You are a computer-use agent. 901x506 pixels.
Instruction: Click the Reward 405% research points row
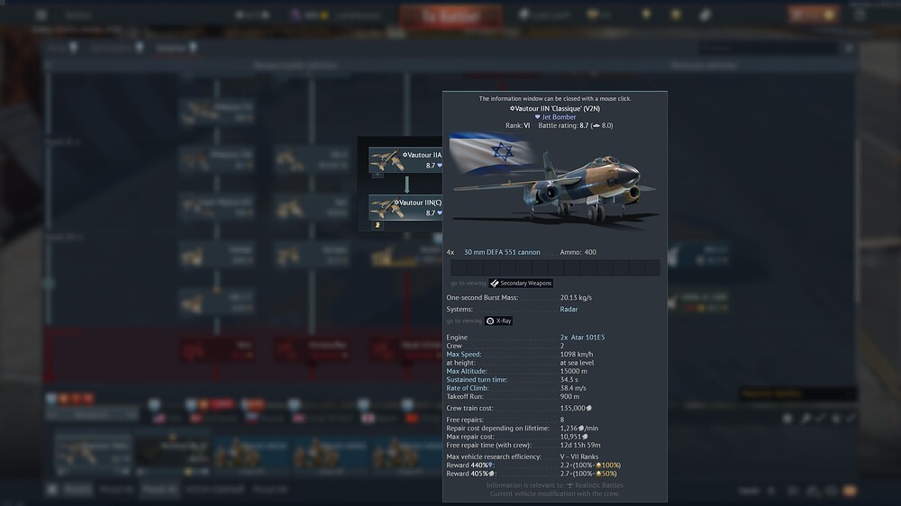coord(532,474)
